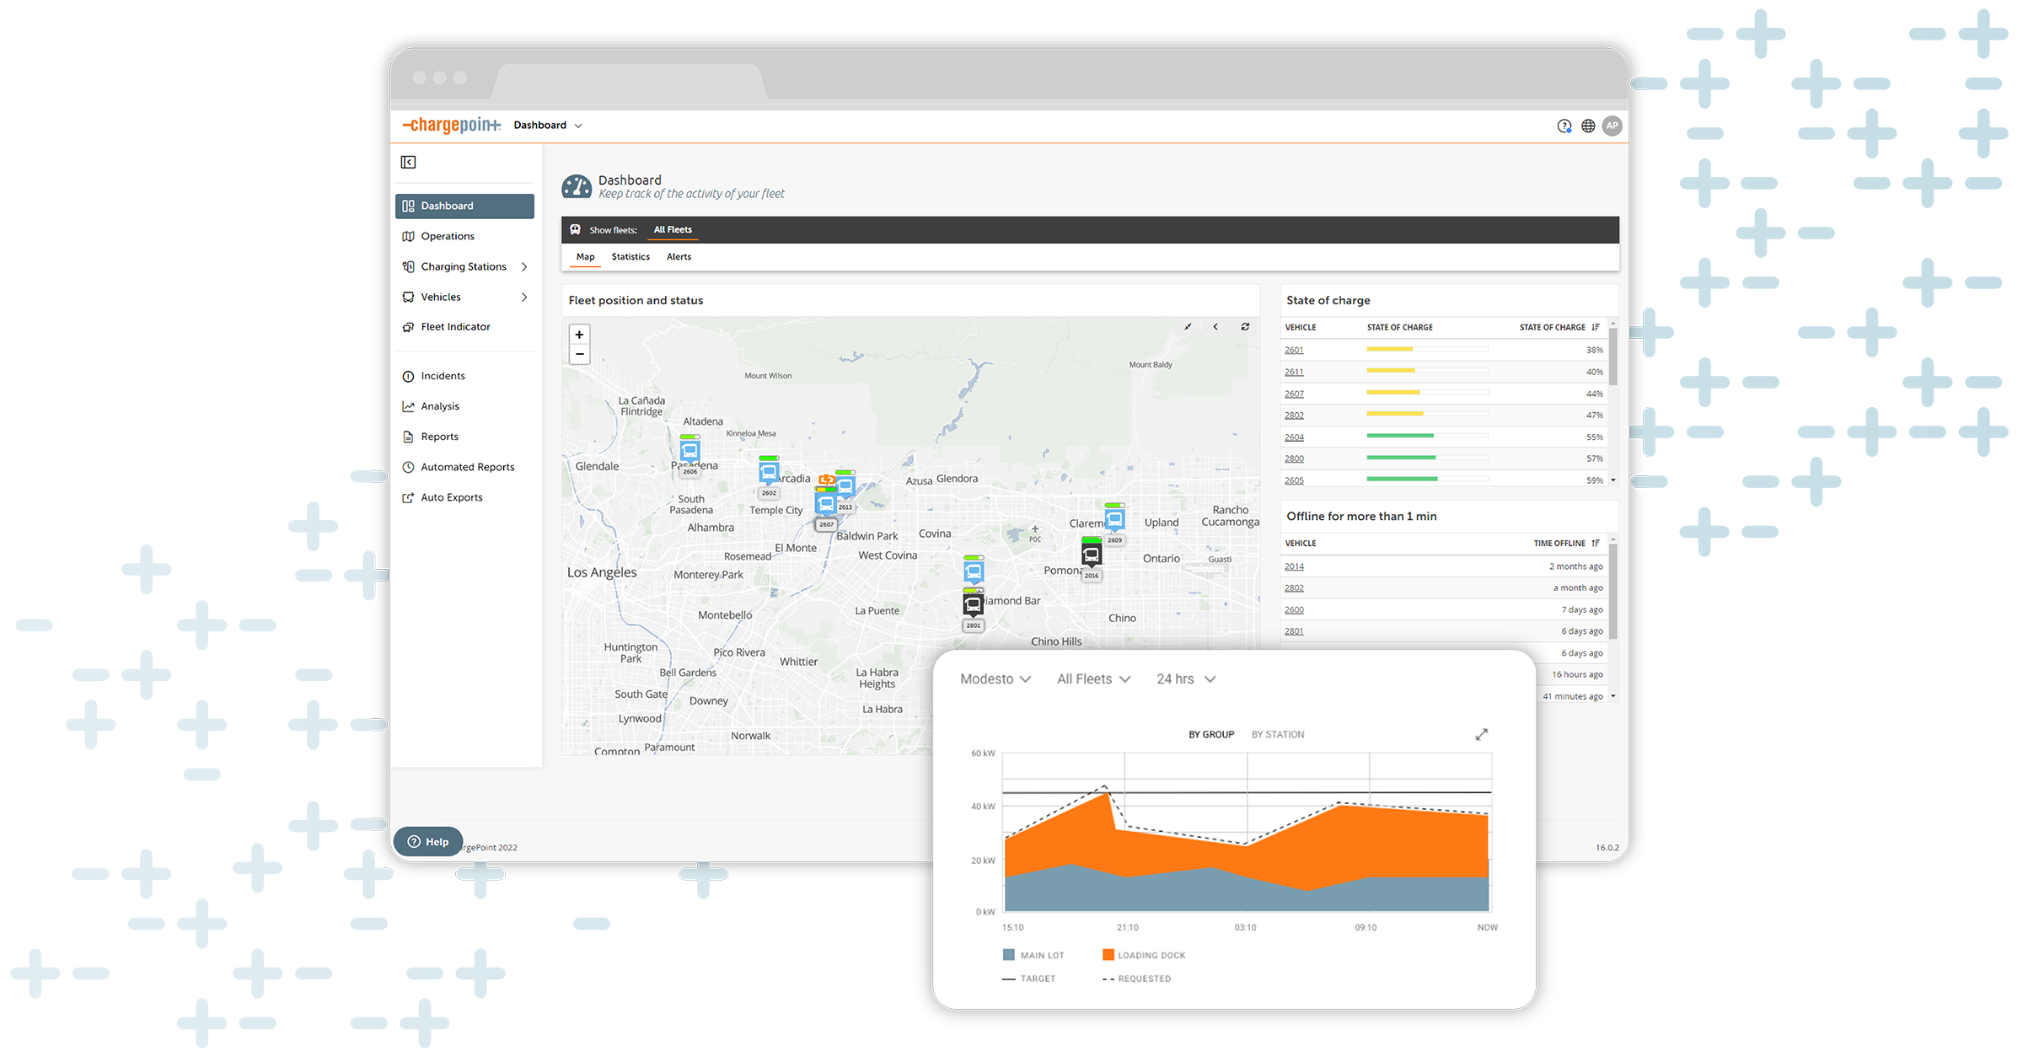Screen dimensions: 2023x1062
Task: Open the 24 hrs time range dropdown
Action: point(1185,678)
